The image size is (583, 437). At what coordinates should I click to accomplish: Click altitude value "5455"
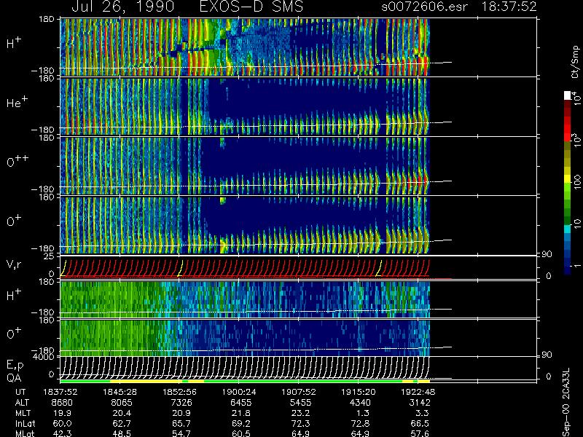coord(300,403)
